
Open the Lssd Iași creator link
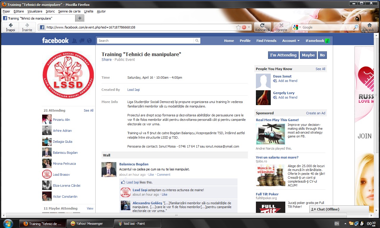134,90
